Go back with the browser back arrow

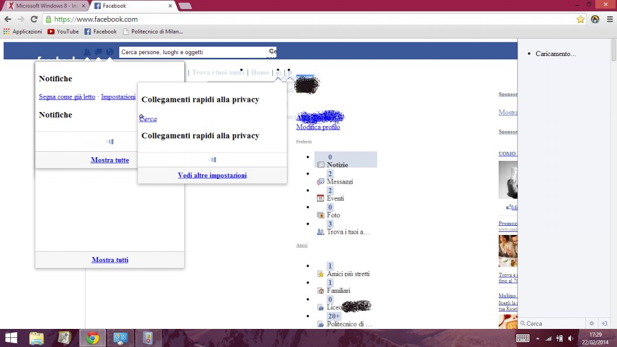[8, 19]
